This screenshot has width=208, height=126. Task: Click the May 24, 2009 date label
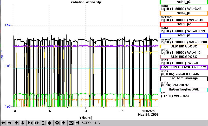148,115
